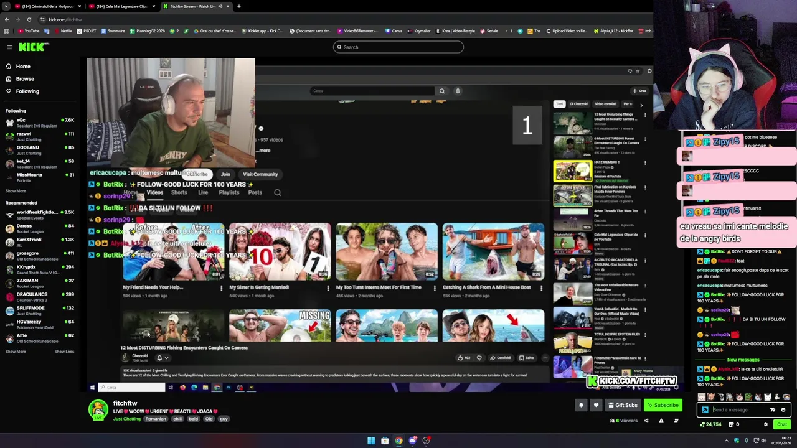Click the report warning triangle icon

click(x=661, y=421)
